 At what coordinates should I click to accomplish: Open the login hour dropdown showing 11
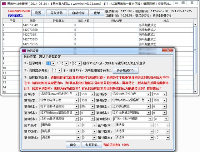(51, 63)
